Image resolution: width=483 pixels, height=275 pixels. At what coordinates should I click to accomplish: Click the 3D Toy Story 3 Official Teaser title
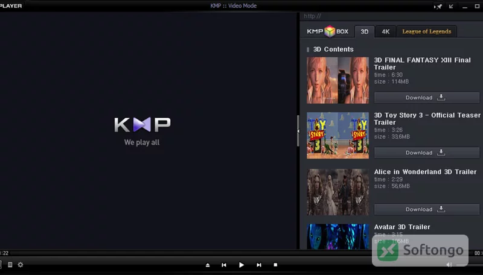point(427,119)
